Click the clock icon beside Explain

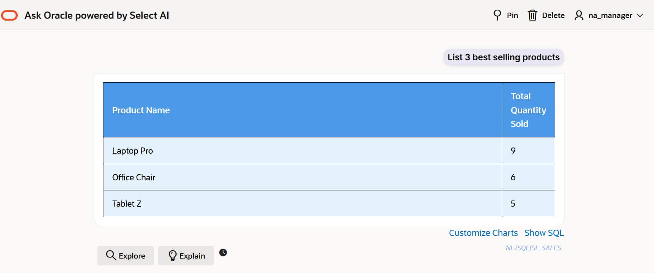point(223,252)
